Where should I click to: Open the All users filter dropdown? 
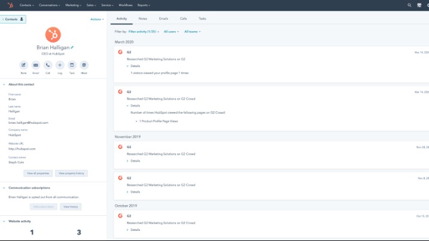coord(171,31)
